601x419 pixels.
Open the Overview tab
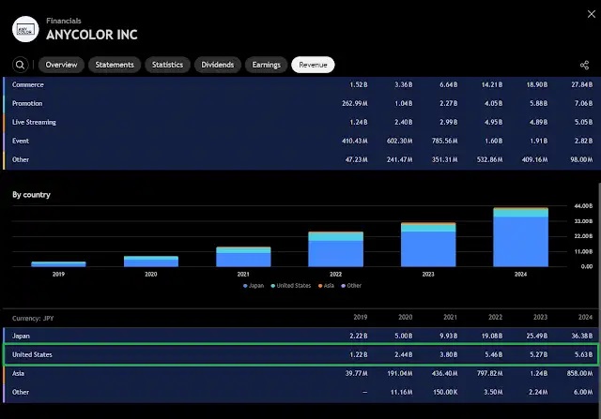click(61, 65)
